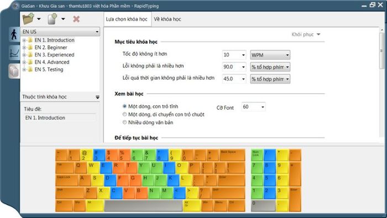This screenshot has width=387, height=218.
Task: Delete selected course with red X
Action: coord(76,19)
